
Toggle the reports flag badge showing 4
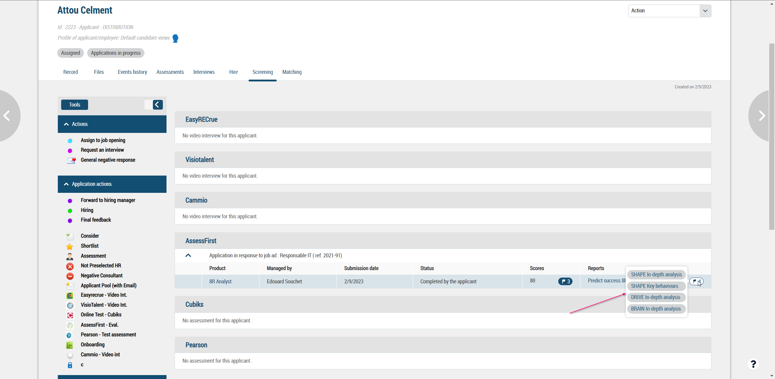coord(696,282)
